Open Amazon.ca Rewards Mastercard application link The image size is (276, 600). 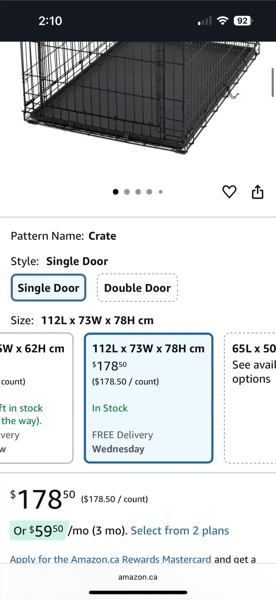pos(110,559)
